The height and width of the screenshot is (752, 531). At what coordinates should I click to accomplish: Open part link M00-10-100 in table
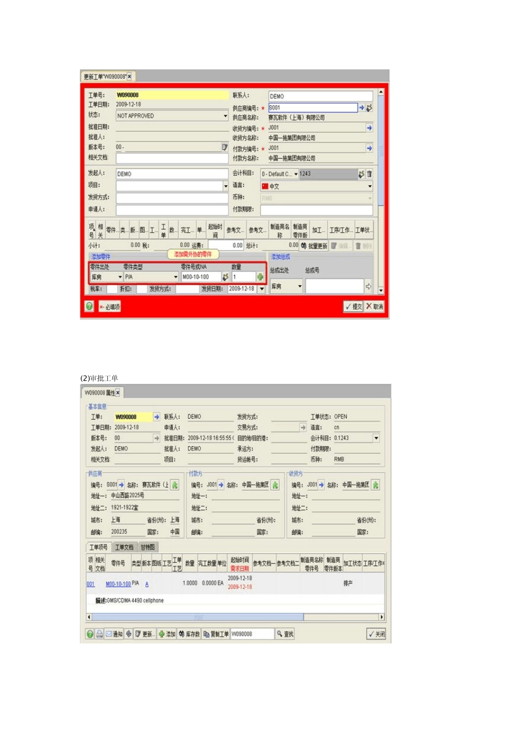118,584
